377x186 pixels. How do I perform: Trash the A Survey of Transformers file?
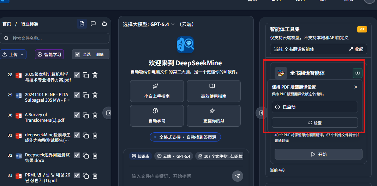pos(95,115)
